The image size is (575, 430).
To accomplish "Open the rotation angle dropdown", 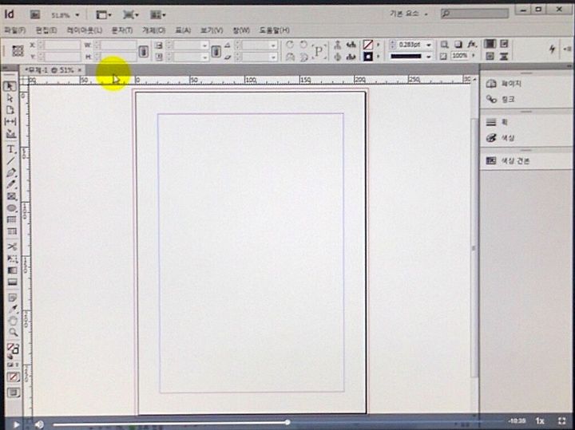I will 273,45.
